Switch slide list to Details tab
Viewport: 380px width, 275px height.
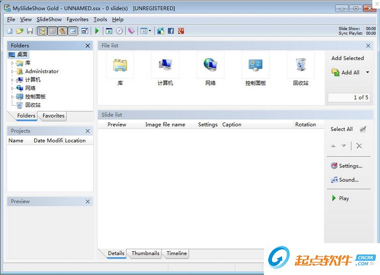click(x=116, y=254)
